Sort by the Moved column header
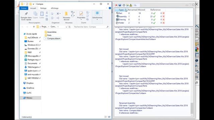This screenshot has height=120, width=214. (x=141, y=10)
